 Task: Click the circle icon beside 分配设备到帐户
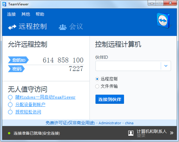click(10, 105)
